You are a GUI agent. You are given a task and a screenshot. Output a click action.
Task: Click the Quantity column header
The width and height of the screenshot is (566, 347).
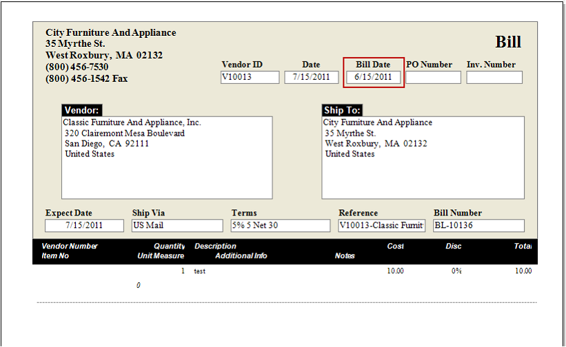[x=170, y=246]
